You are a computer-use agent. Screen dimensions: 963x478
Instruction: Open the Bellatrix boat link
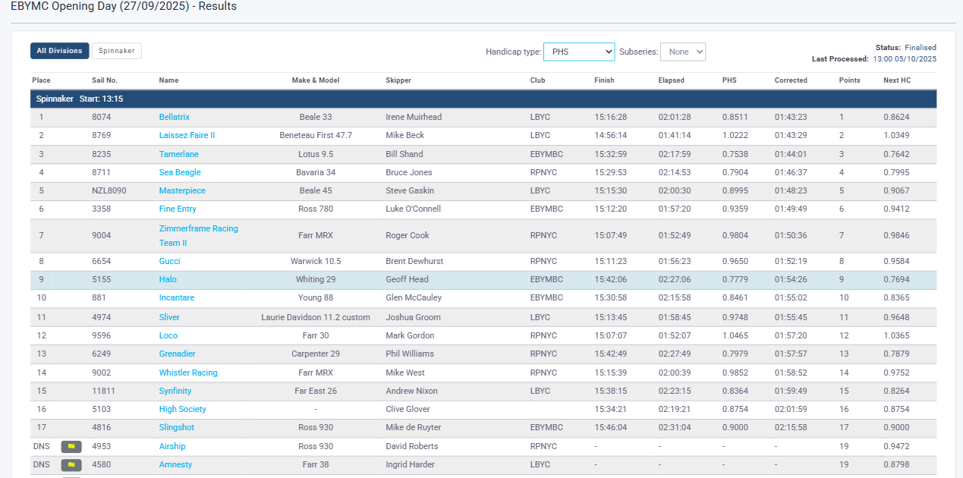coord(175,117)
